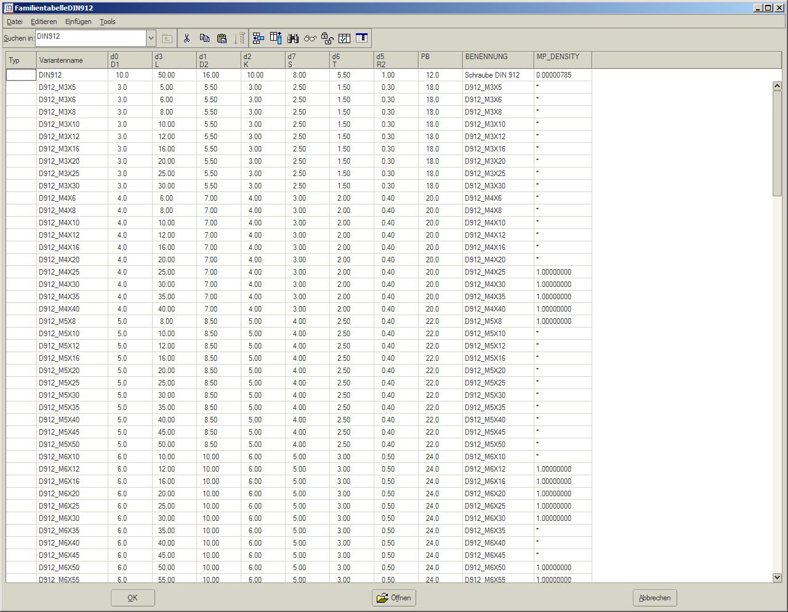Click the d6 T column header
788x612 pixels.
(x=352, y=60)
